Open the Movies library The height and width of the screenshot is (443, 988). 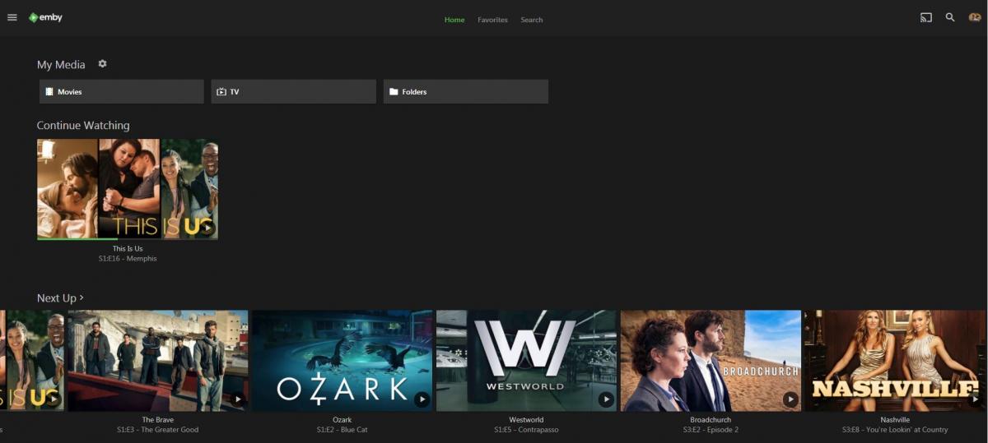coord(122,92)
